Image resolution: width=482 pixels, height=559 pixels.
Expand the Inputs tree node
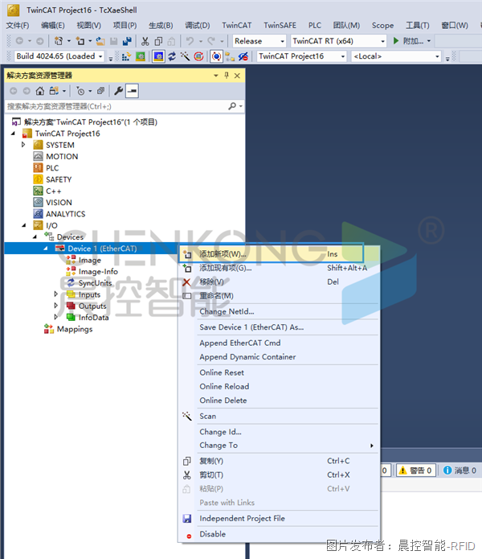coord(56,294)
